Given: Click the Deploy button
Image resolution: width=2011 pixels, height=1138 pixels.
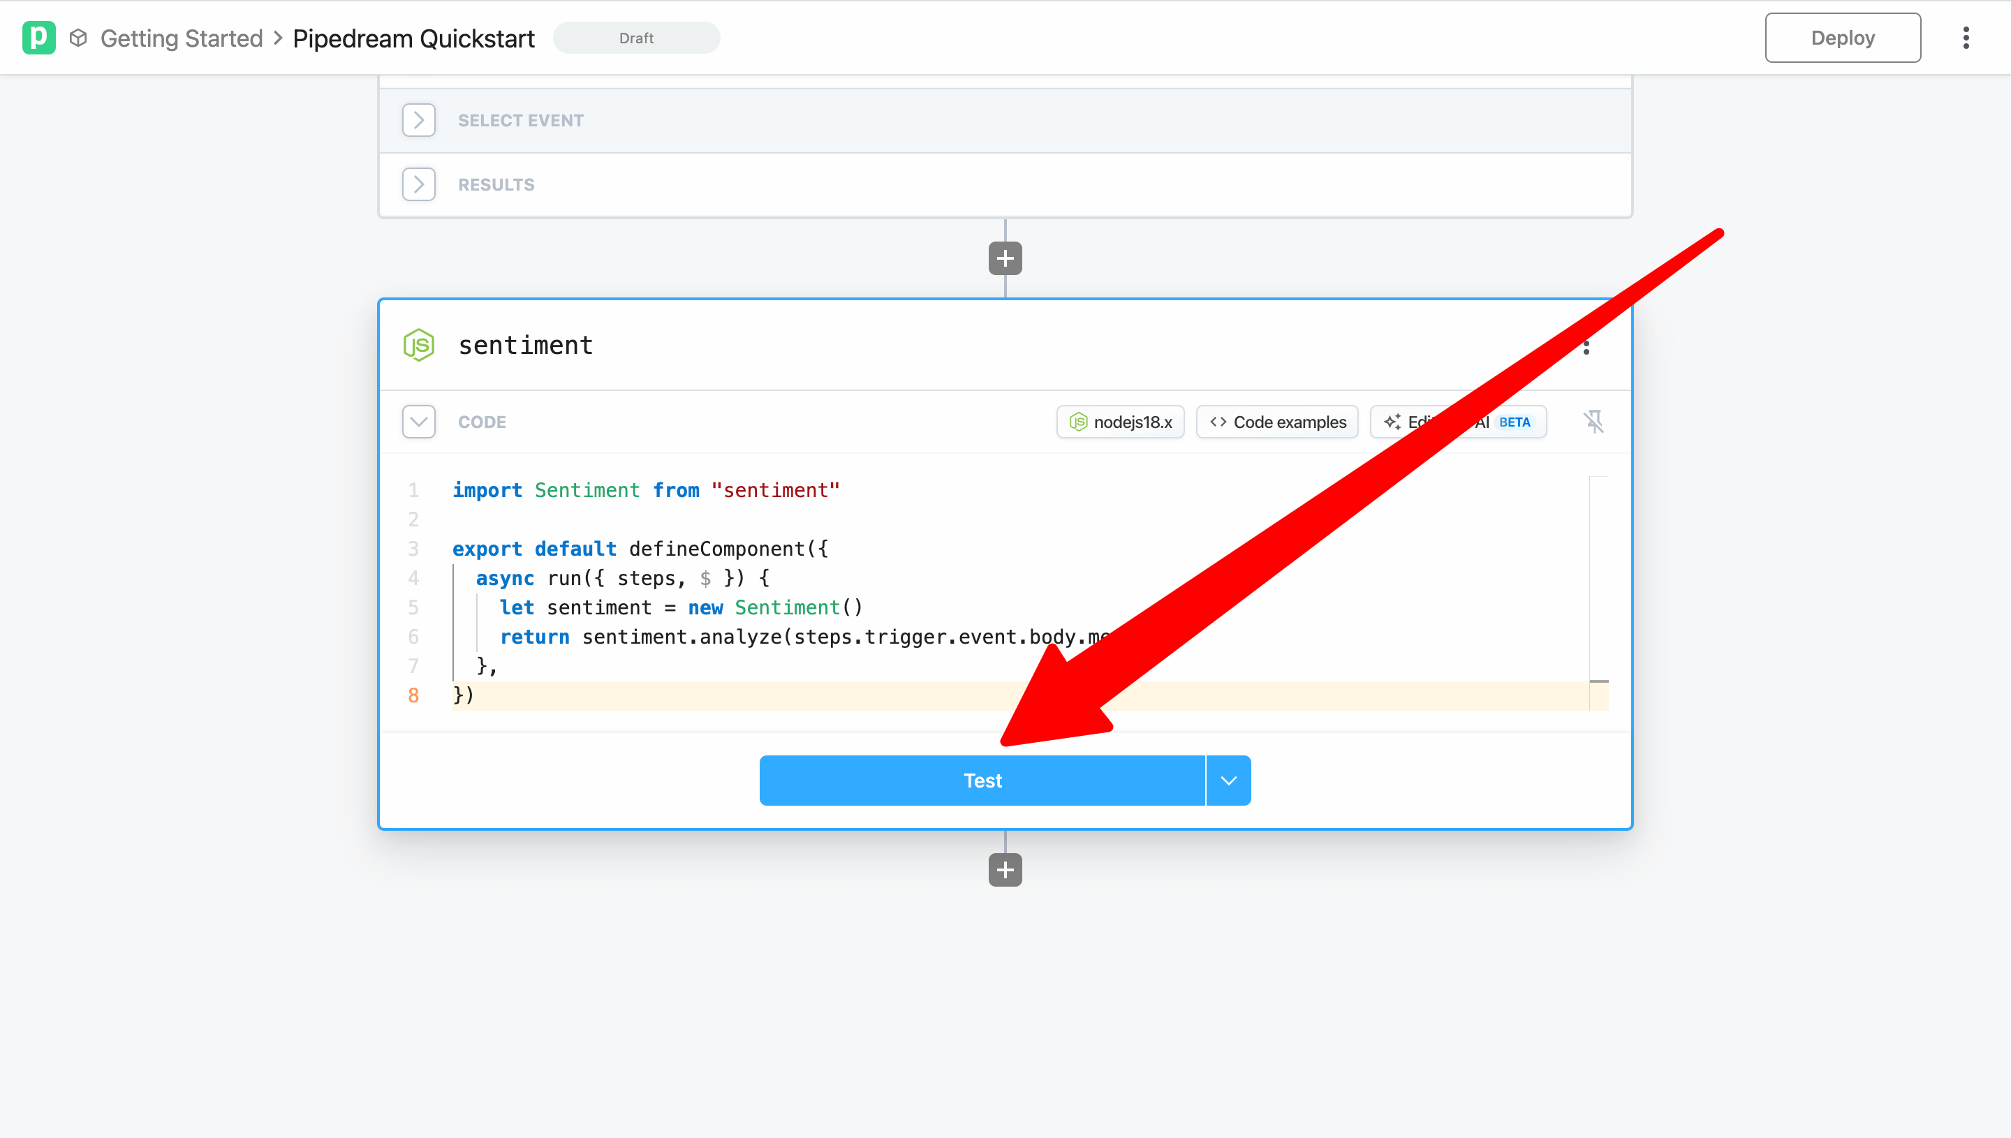Looking at the screenshot, I should 1842,37.
